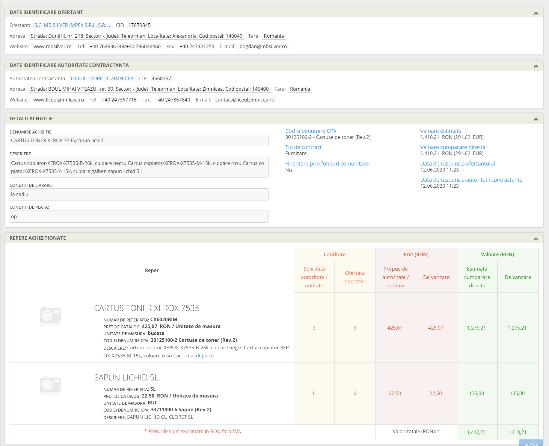Expand description with mai departe link

[200, 356]
